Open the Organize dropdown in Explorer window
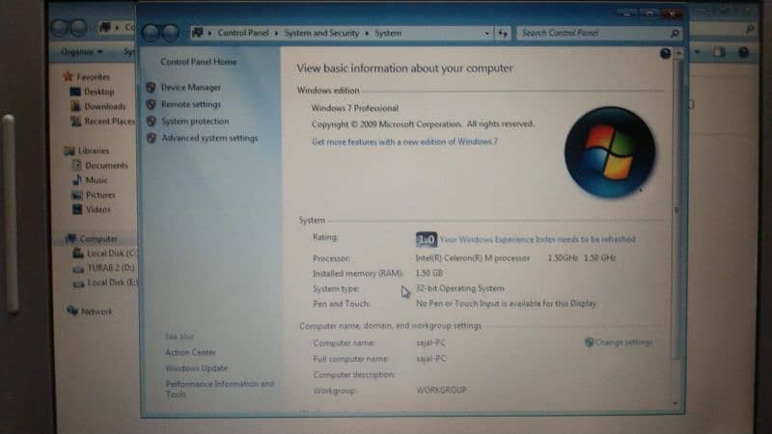 pos(82,51)
